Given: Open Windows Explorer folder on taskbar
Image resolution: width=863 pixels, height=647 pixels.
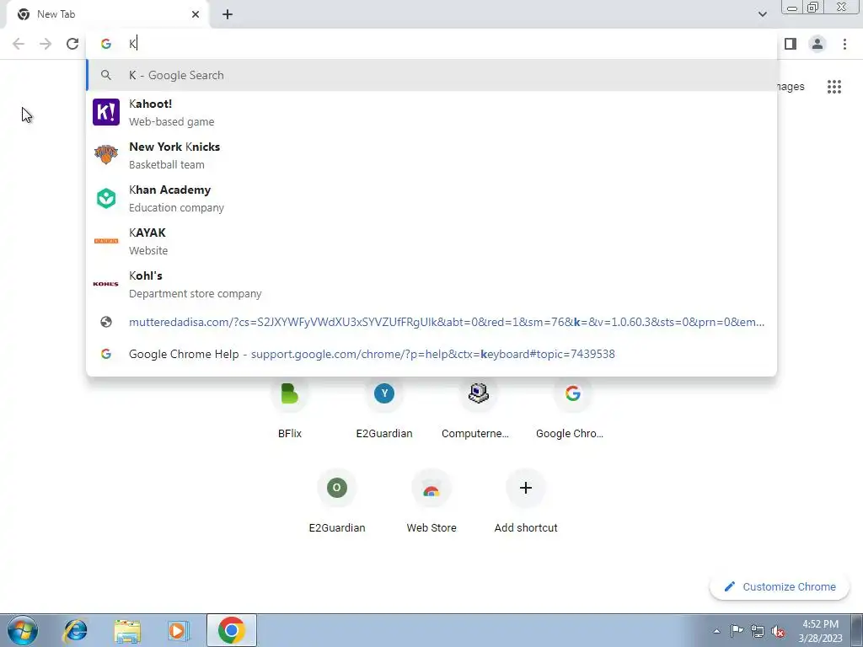Looking at the screenshot, I should pos(126,630).
